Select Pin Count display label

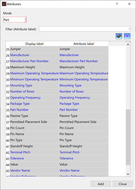coord(34,128)
